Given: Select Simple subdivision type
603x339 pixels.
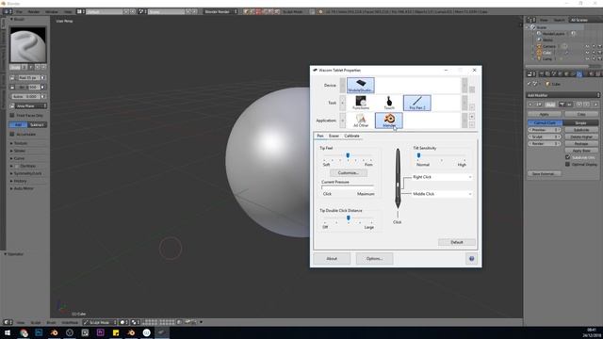Looking at the screenshot, I should click(580, 122).
